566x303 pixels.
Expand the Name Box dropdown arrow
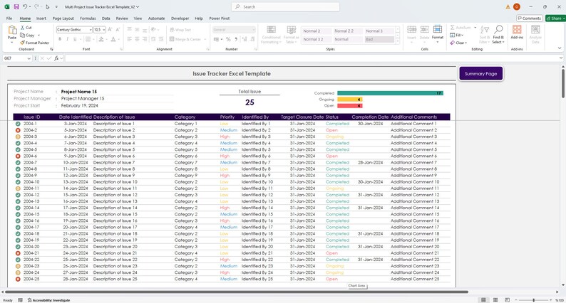29,58
